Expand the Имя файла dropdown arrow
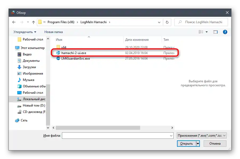This screenshot has height=159, width=240. pos(171,136)
